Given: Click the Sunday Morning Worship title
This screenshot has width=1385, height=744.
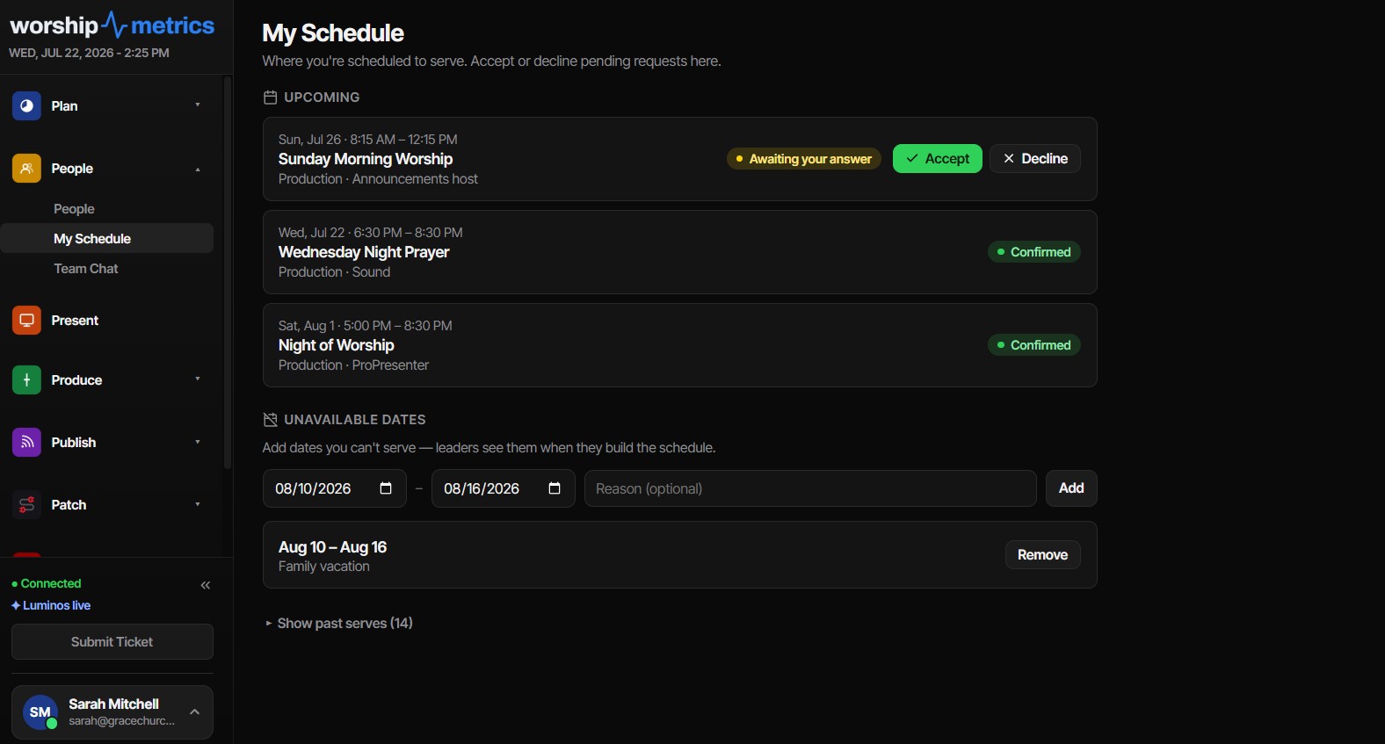Looking at the screenshot, I should (366, 159).
